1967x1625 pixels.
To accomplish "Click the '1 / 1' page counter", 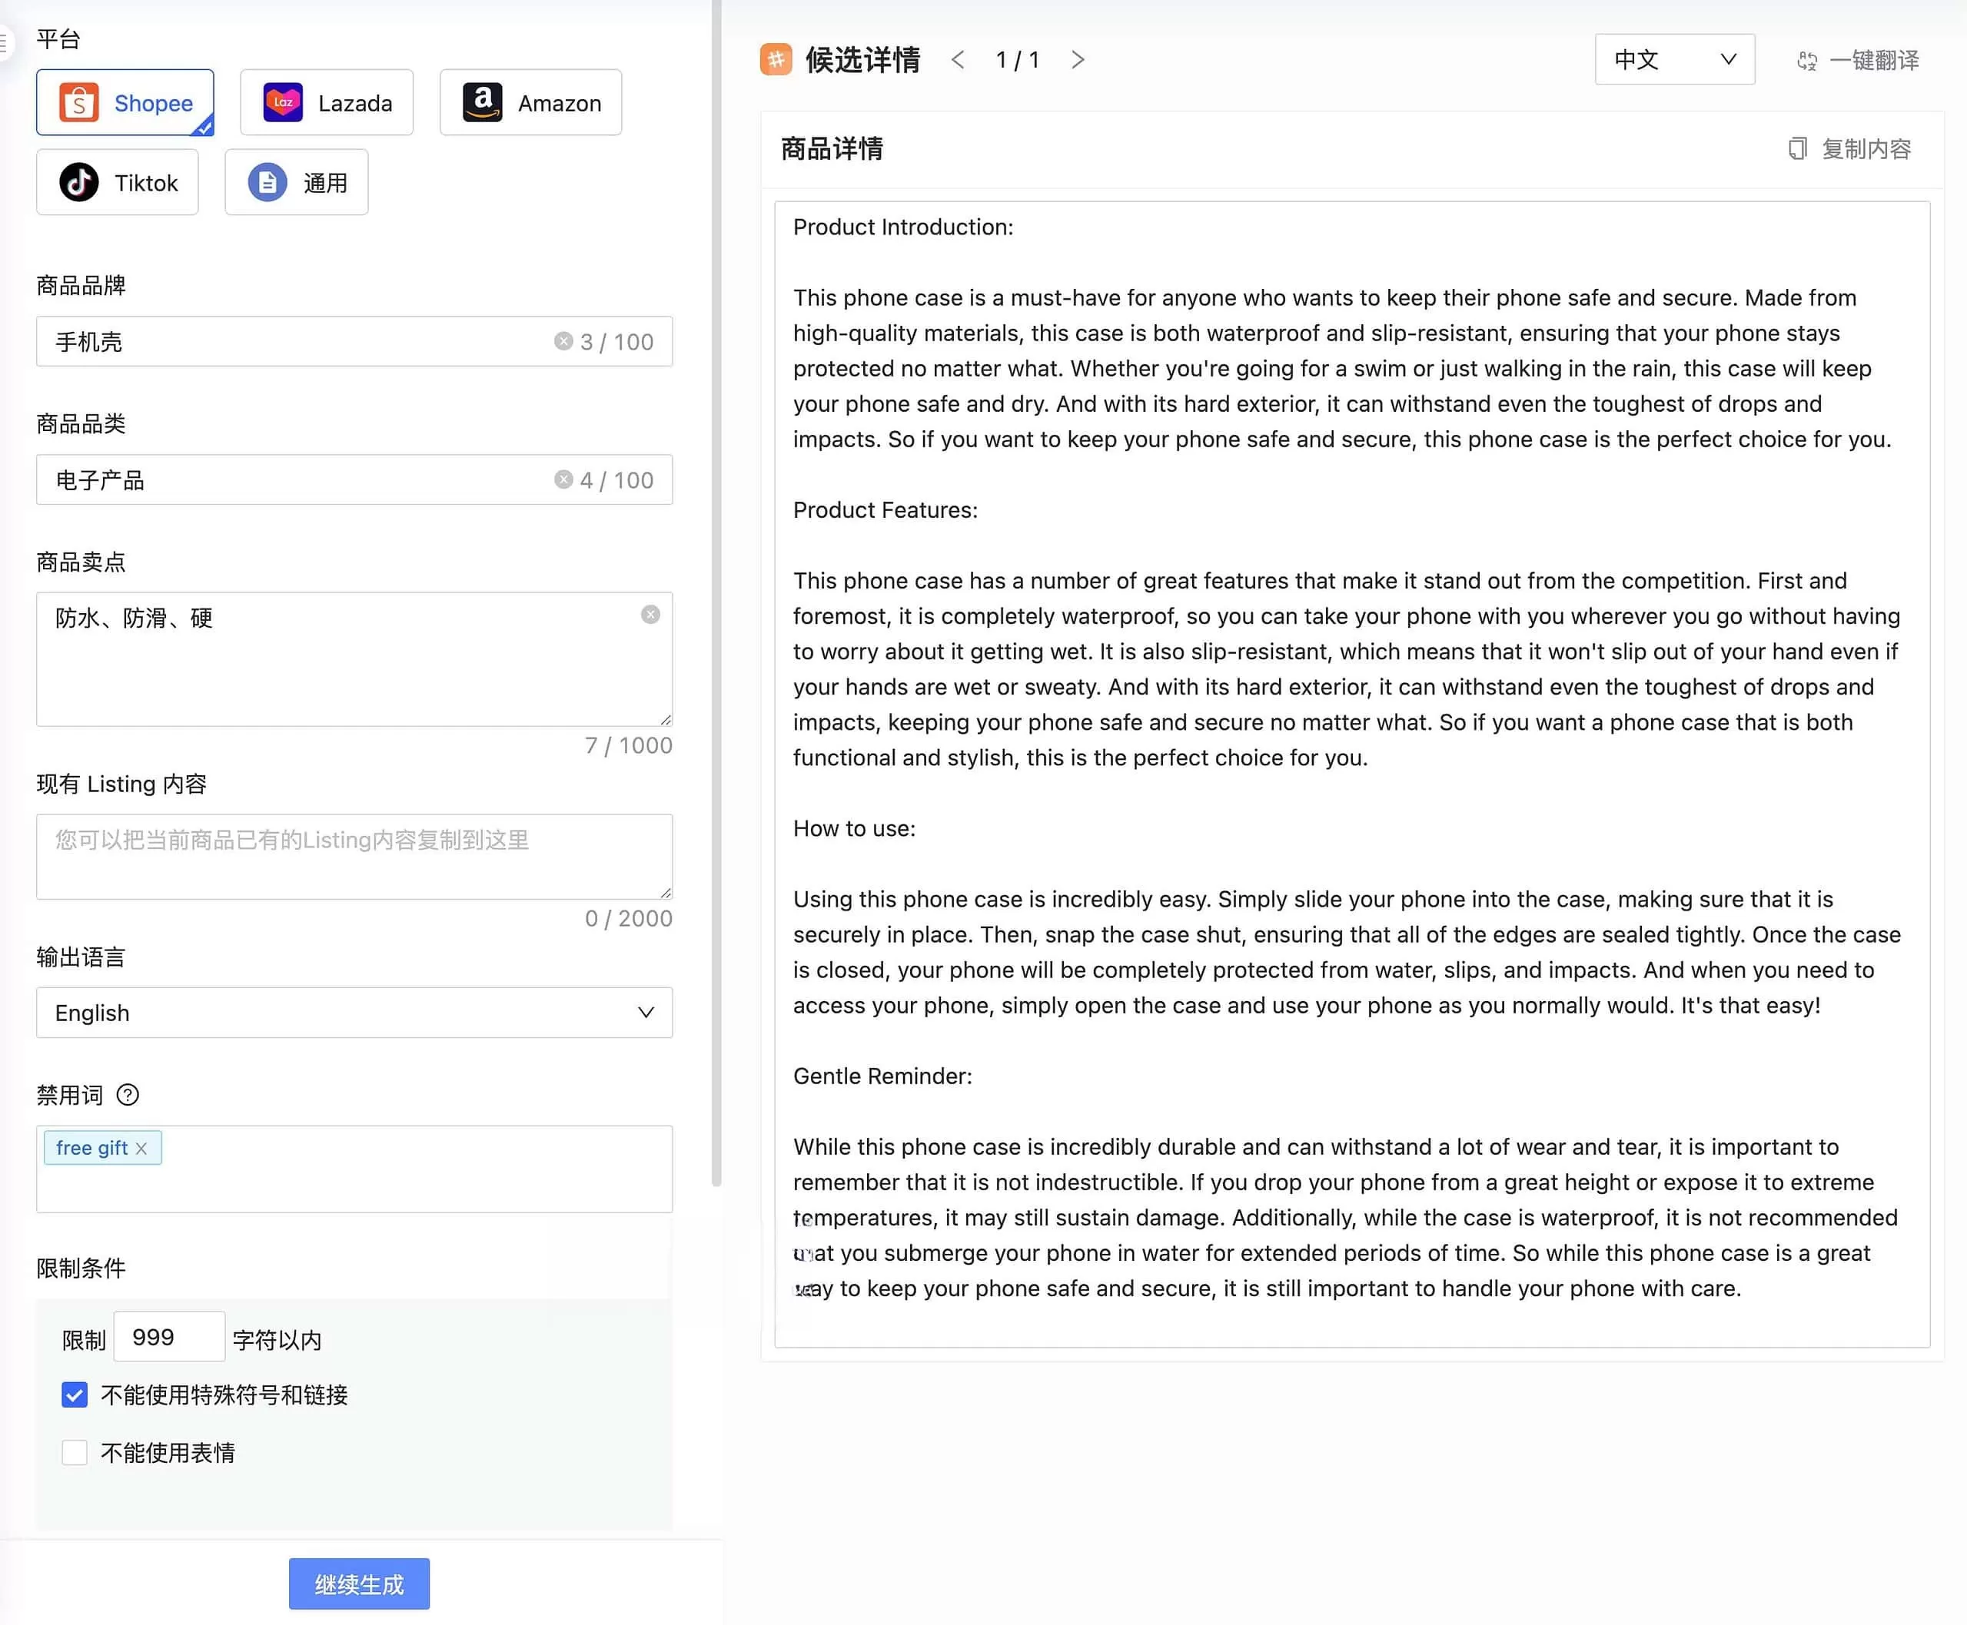I will pyautogui.click(x=1018, y=60).
